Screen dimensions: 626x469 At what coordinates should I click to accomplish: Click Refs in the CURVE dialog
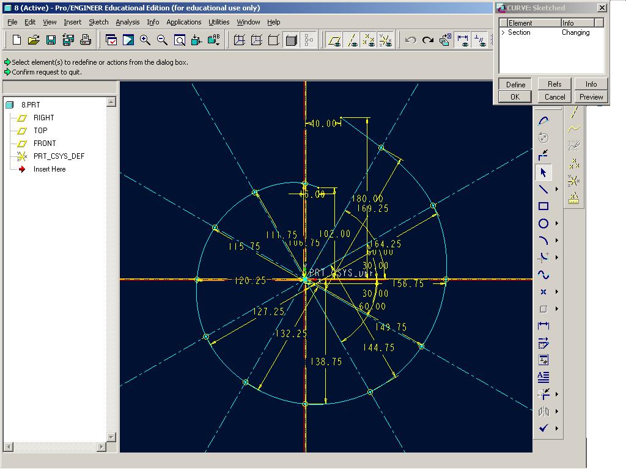pos(554,84)
